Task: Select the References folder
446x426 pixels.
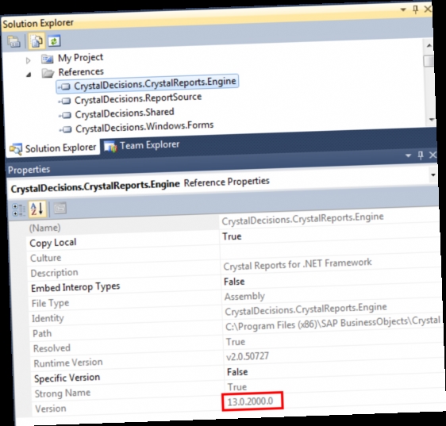Action: point(81,72)
